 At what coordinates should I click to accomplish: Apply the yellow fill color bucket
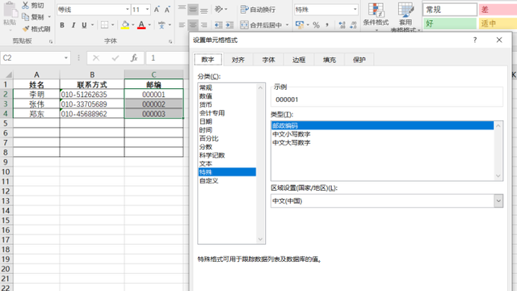125,25
